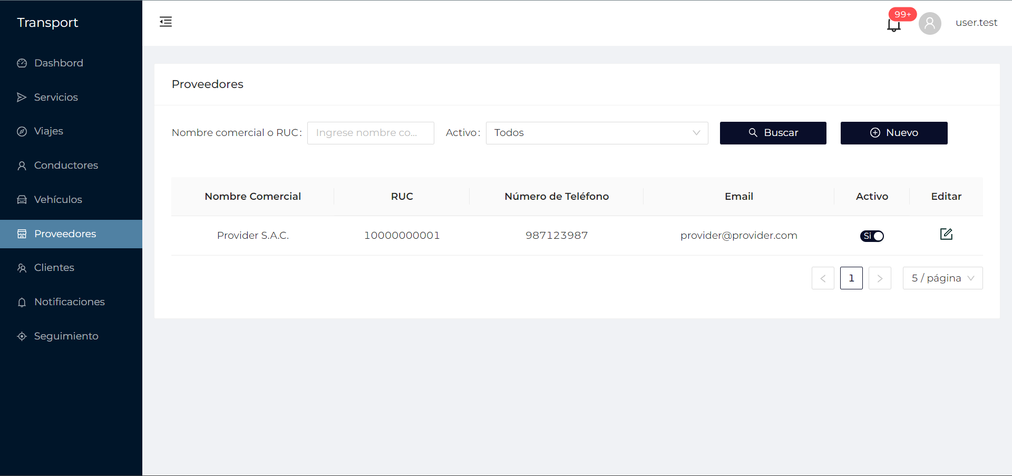Click the RUC column header
Screen dimensions: 1012x476
tap(402, 197)
